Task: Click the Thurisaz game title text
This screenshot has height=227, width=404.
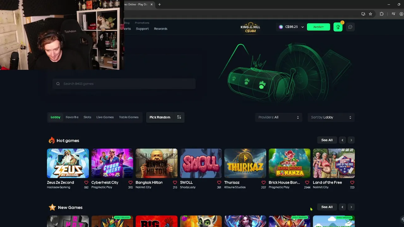Action: pos(232,183)
